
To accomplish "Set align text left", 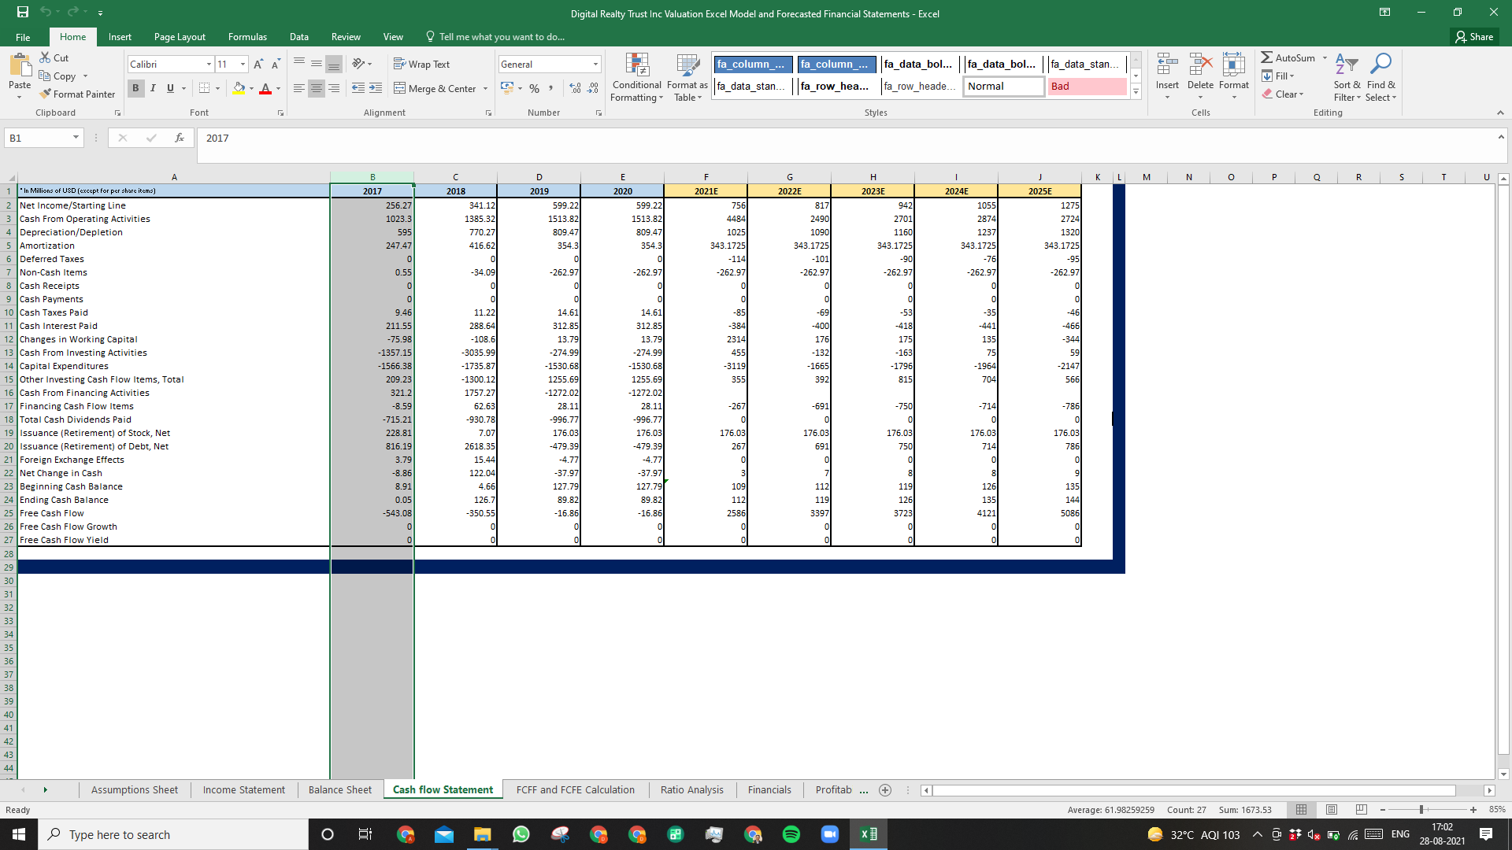I will [x=299, y=88].
